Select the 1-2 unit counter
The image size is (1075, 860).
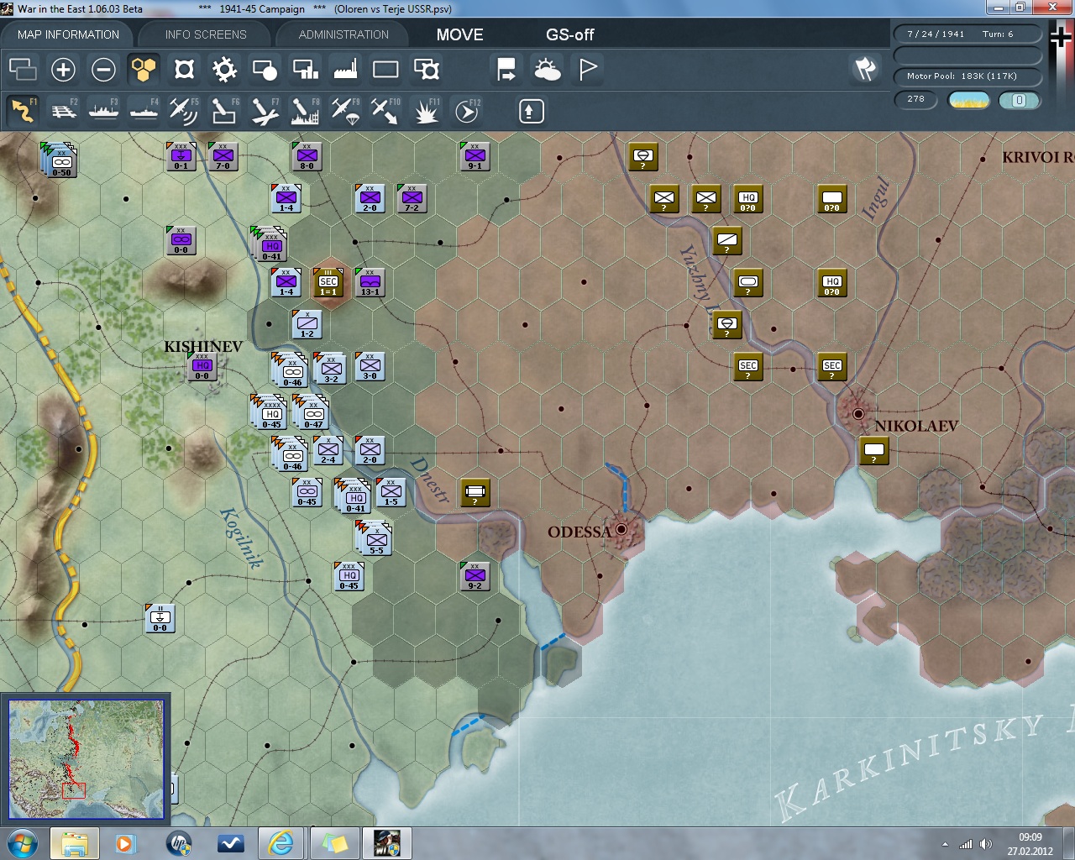pos(307,324)
